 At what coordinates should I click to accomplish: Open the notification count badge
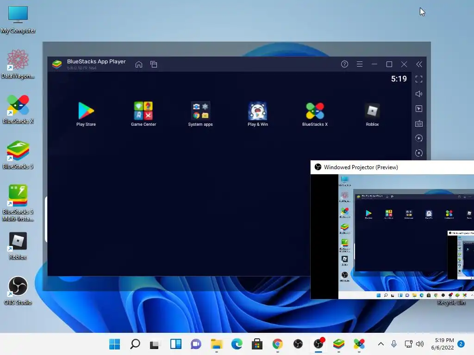(461, 344)
